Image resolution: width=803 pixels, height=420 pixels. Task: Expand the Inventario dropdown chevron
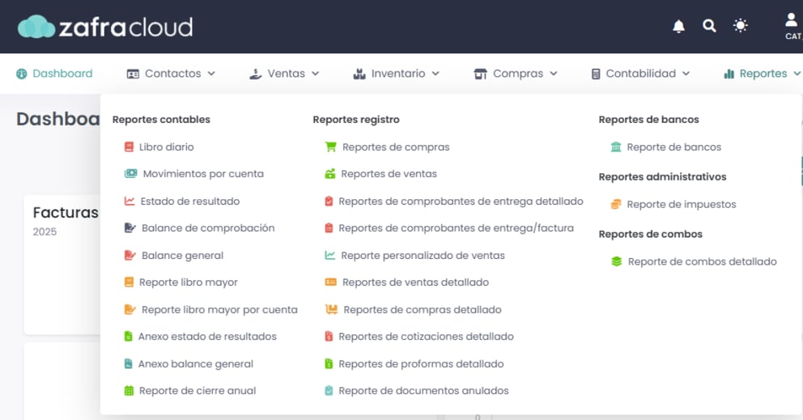[x=435, y=74]
